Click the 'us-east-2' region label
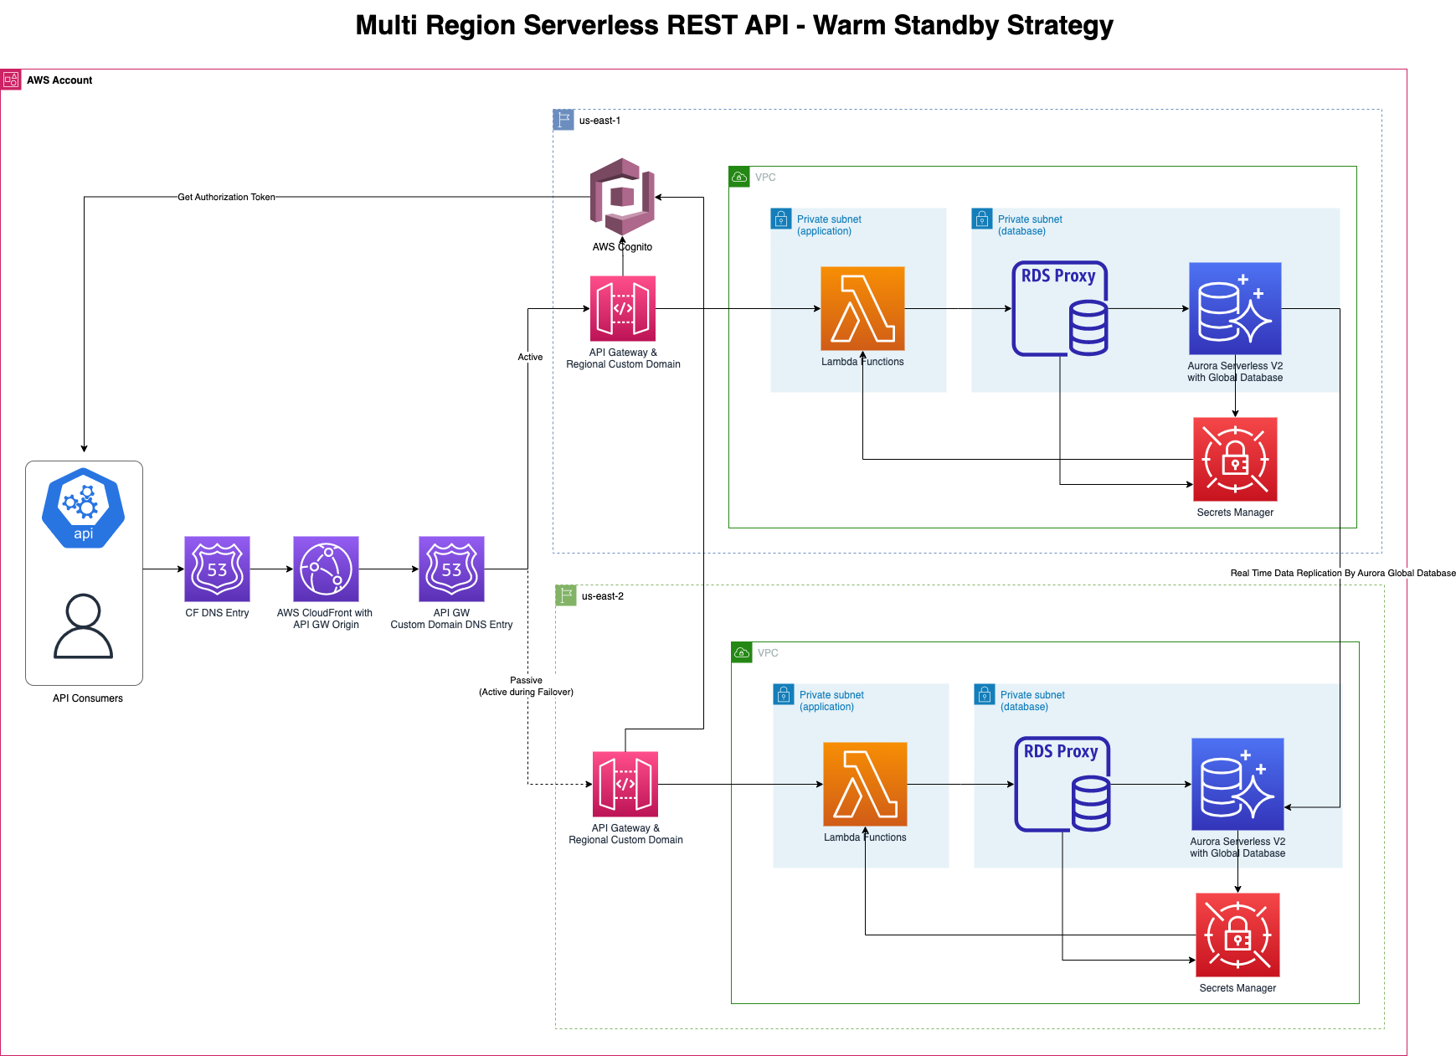The height and width of the screenshot is (1056, 1456). [x=602, y=596]
